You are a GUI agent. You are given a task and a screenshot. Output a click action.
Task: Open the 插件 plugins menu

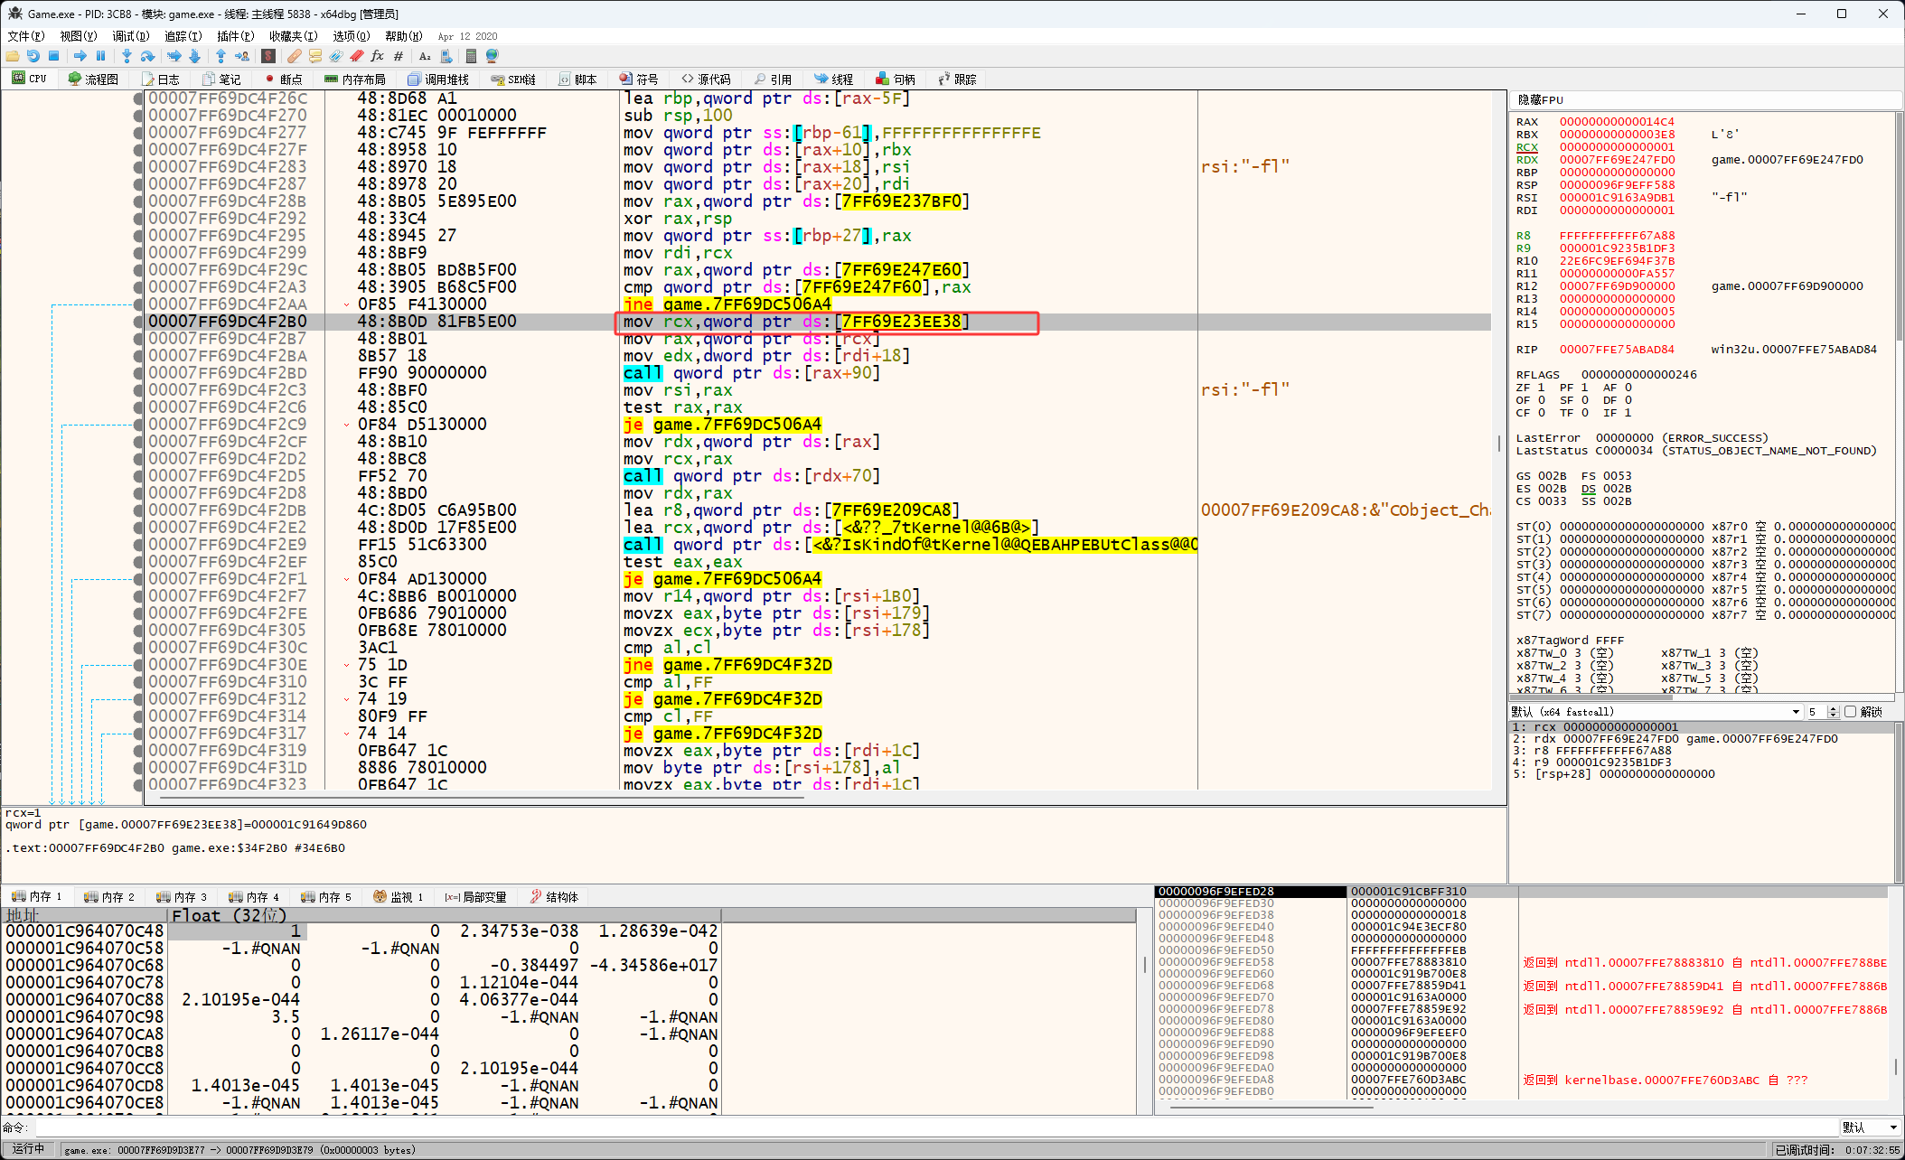pyautogui.click(x=234, y=36)
